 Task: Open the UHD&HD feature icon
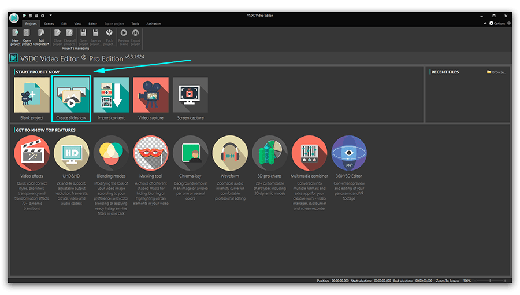(71, 153)
